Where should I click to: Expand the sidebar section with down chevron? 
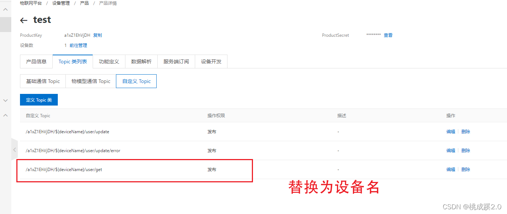coord(5,100)
